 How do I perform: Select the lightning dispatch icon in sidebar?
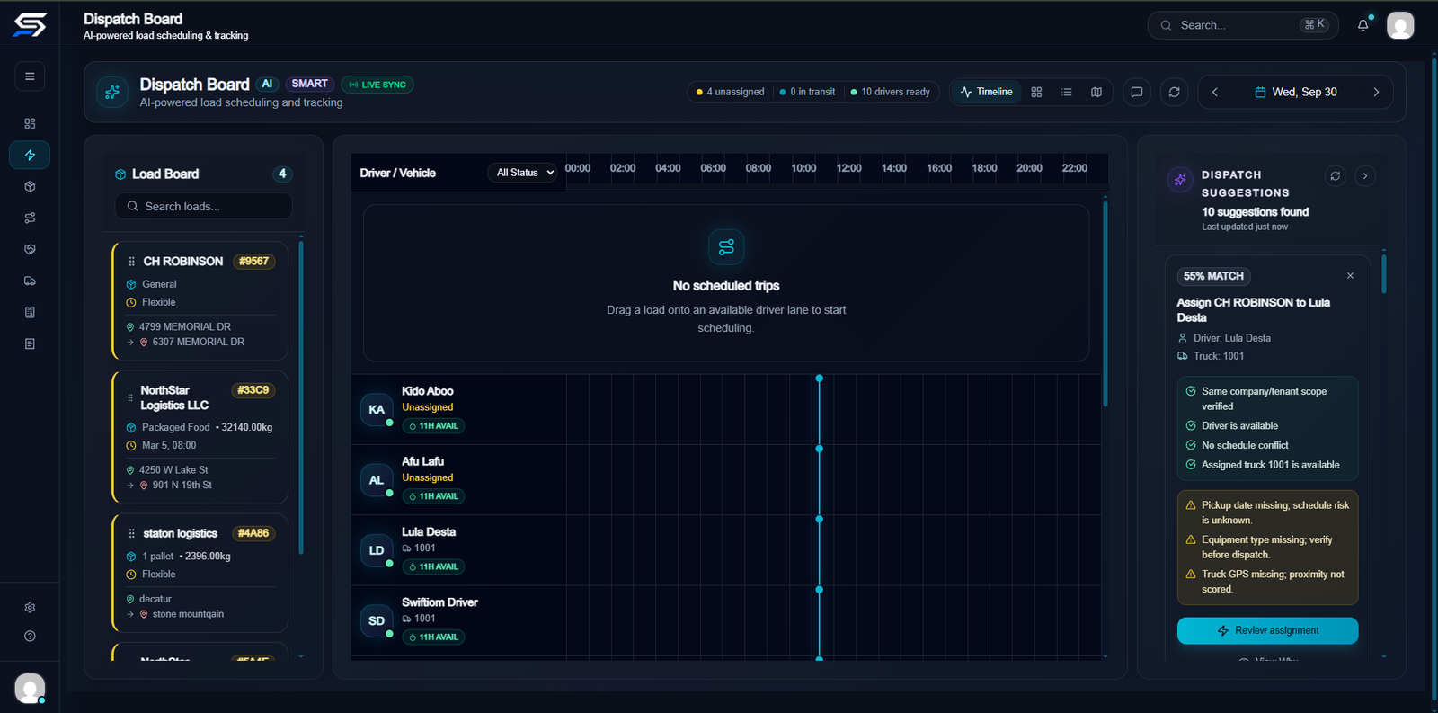click(30, 155)
